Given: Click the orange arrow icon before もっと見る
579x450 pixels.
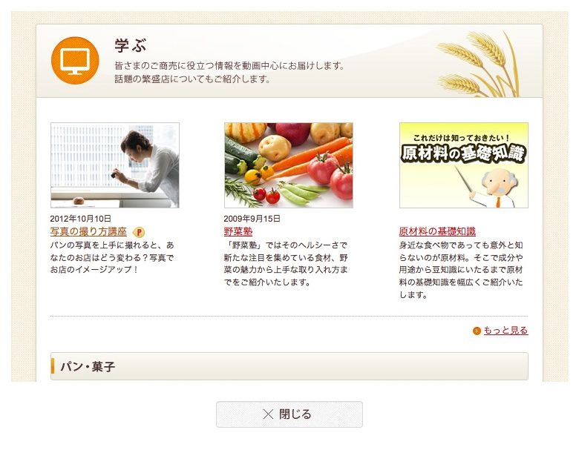Looking at the screenshot, I should click(477, 331).
